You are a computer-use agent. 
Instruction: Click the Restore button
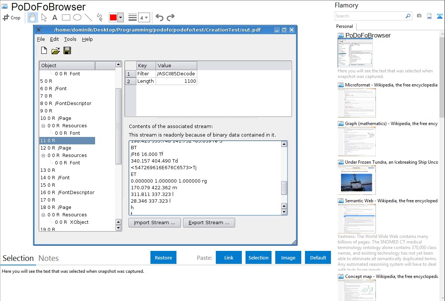pos(163,258)
